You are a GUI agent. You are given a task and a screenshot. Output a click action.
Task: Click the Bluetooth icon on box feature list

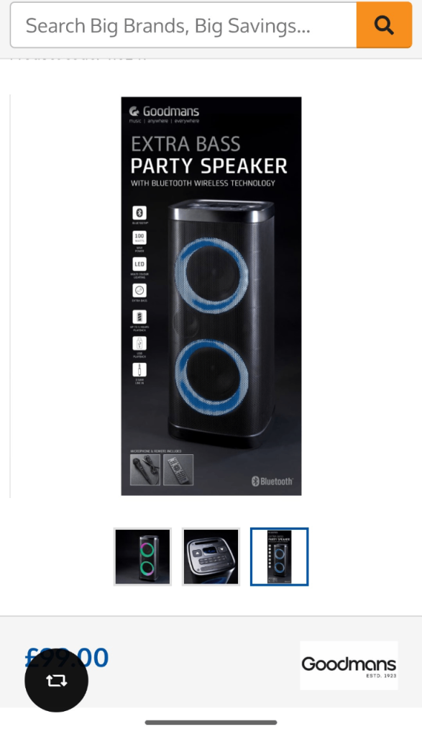(139, 213)
